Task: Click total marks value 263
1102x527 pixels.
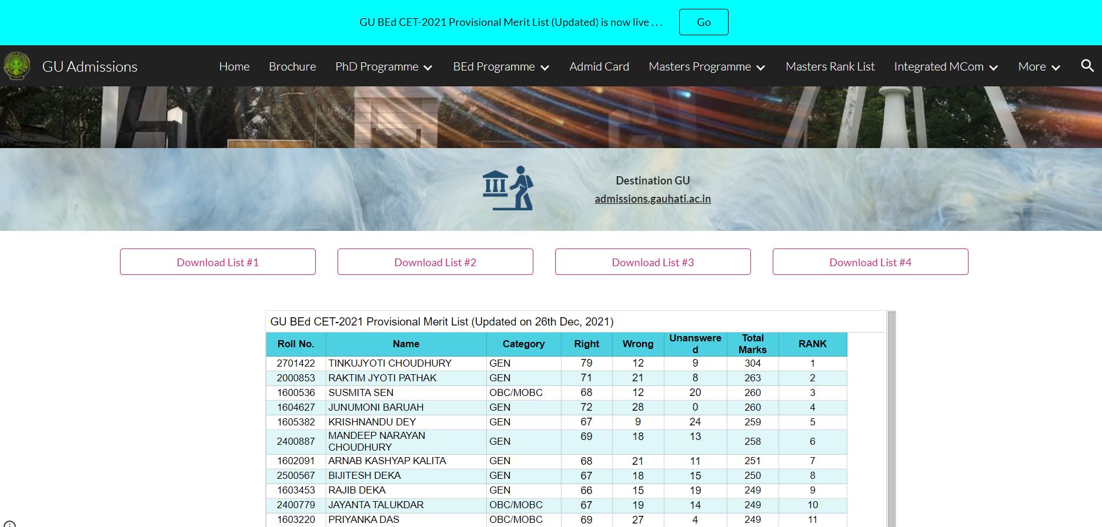Action: (x=753, y=378)
